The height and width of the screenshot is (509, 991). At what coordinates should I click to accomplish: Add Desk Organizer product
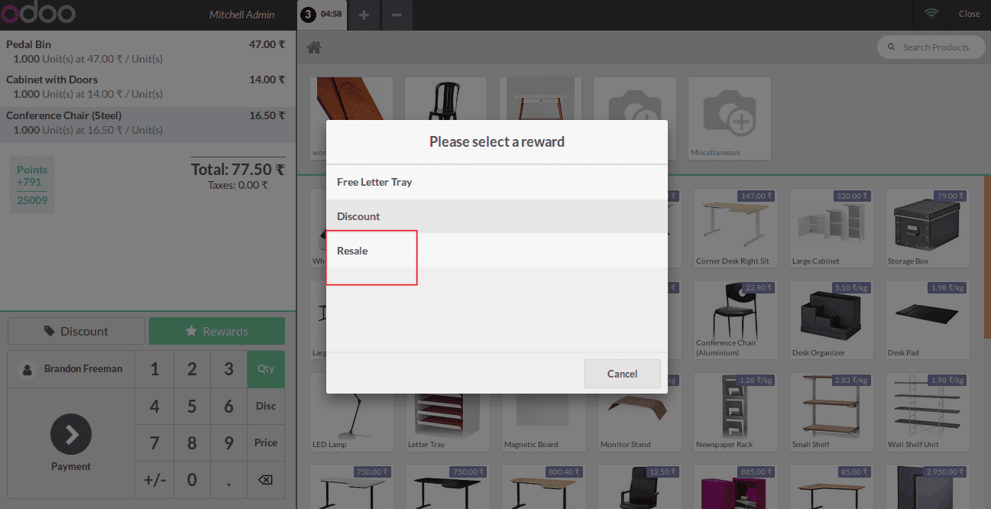(x=831, y=320)
